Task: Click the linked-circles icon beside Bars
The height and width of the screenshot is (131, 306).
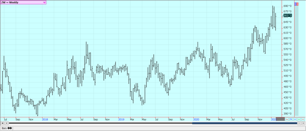Action: click(10, 128)
